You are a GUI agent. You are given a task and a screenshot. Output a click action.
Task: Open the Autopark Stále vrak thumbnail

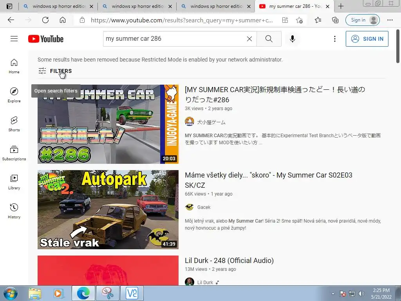pyautogui.click(x=108, y=210)
